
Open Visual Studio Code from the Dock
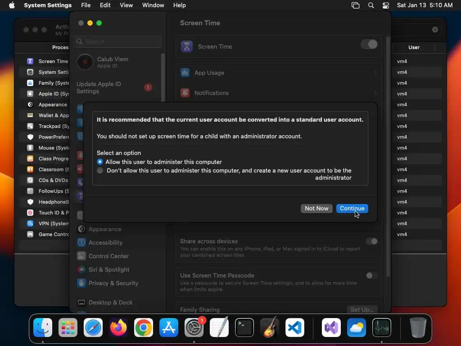pyautogui.click(x=295, y=328)
